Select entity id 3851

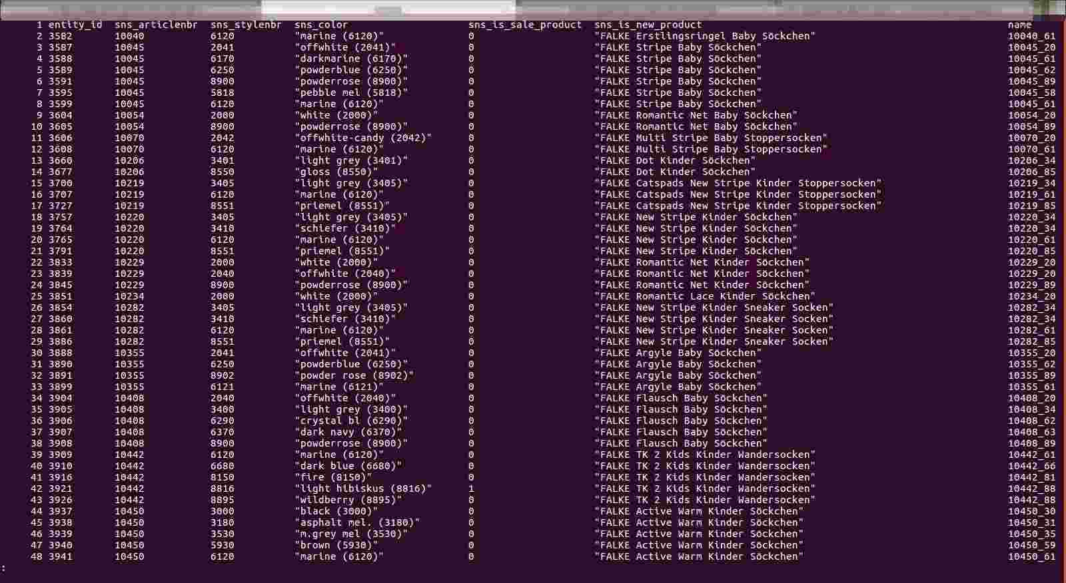[60, 296]
